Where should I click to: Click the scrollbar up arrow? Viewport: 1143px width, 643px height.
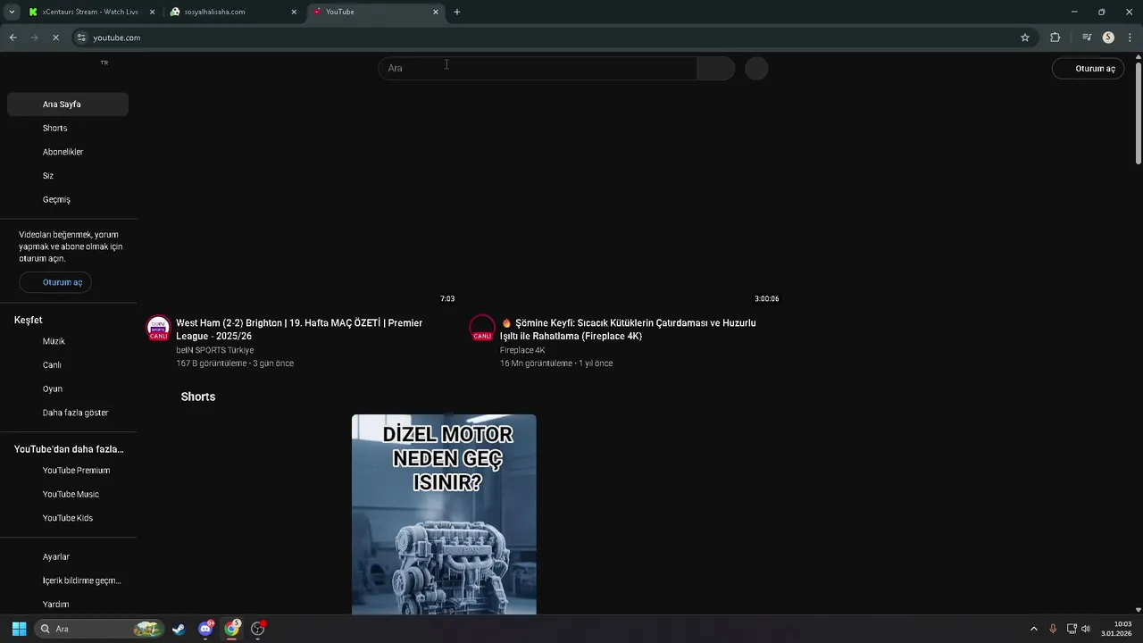(x=1138, y=57)
